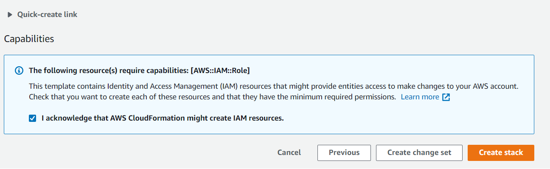The width and height of the screenshot is (550, 169).
Task: Click the blue info circle icon
Action: pos(19,70)
